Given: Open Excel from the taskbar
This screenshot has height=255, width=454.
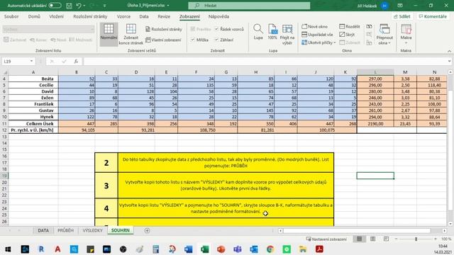Looking at the screenshot, I should pyautogui.click(x=205, y=249).
